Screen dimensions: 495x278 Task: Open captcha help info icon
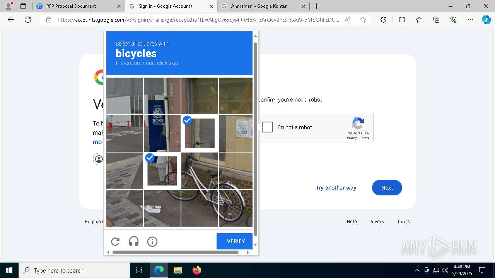pos(152,242)
